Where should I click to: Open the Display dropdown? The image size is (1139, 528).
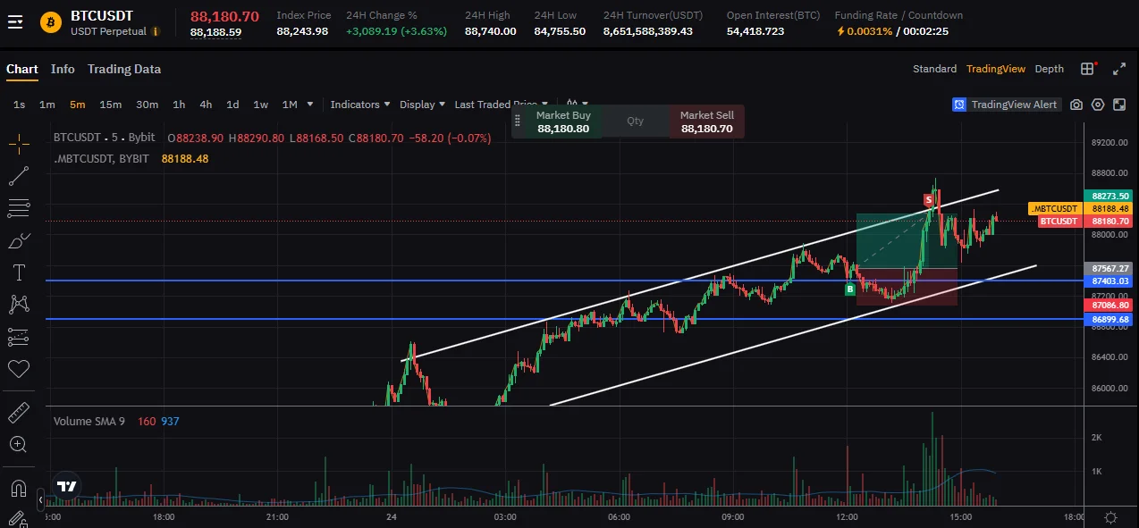pyautogui.click(x=423, y=105)
